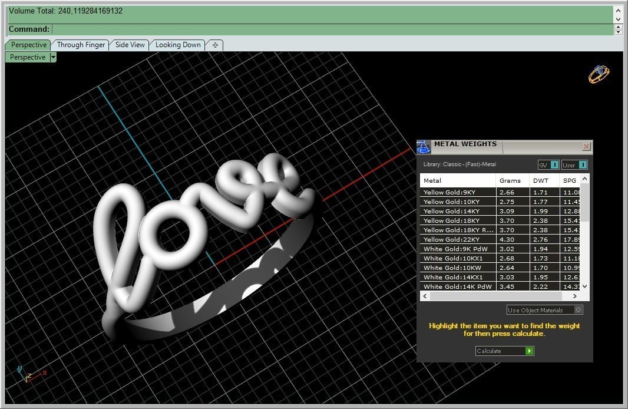This screenshot has height=409, width=628.
Task: Select the White Gold:10KW row
Action: (x=500, y=268)
